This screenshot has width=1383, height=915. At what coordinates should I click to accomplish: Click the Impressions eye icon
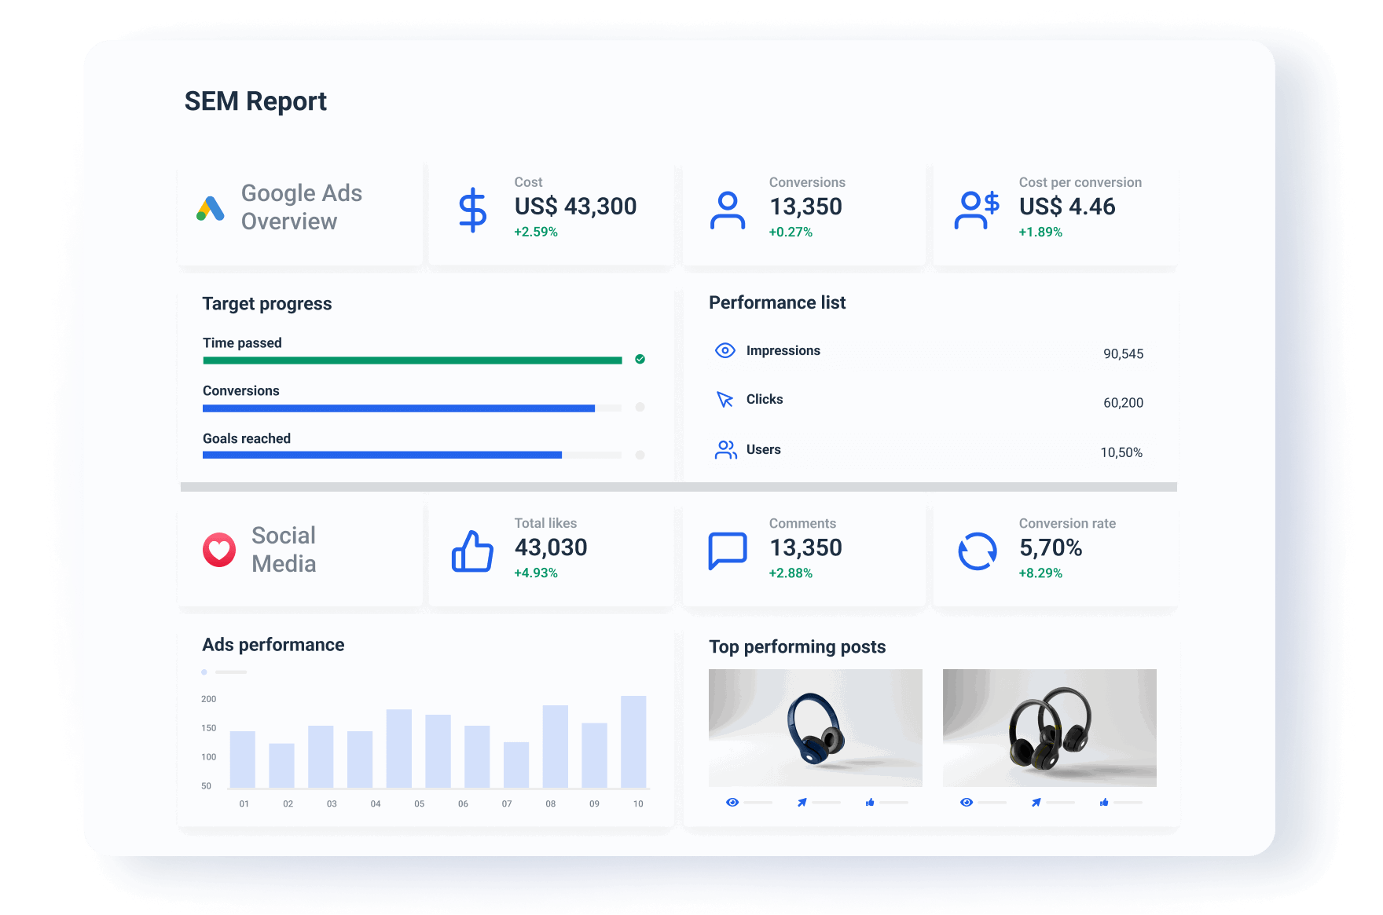(725, 350)
